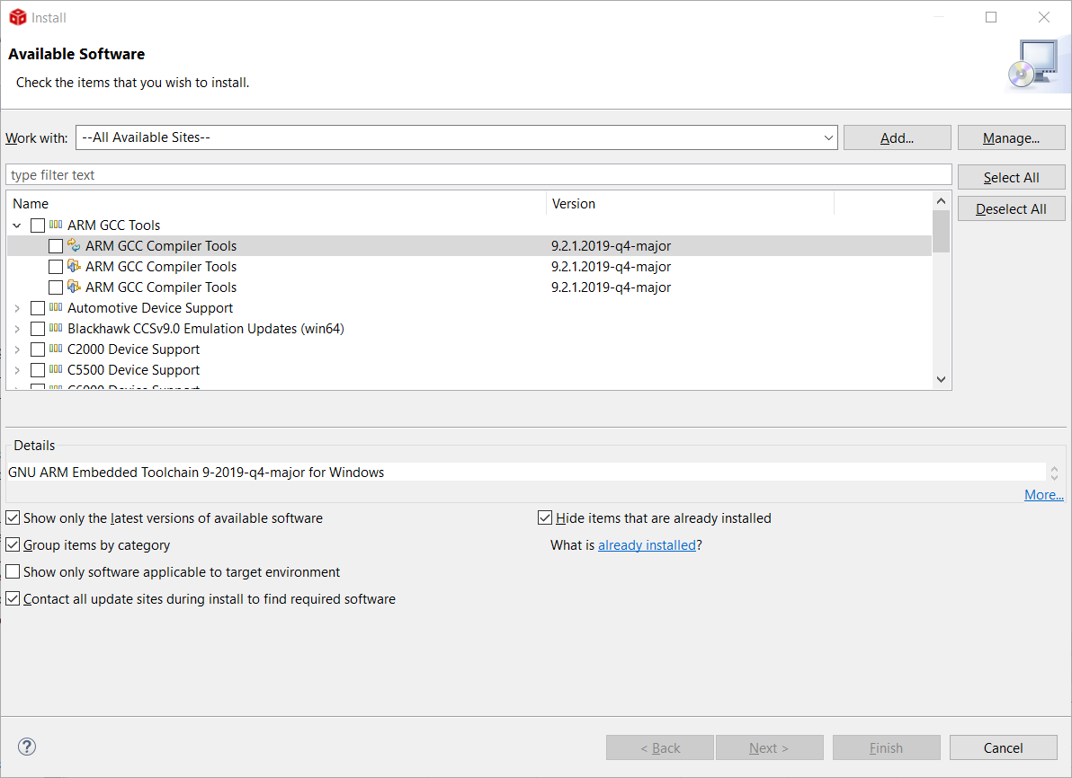Click the Details text scroll stepper
Screen dimensions: 1072x778
1054,472
